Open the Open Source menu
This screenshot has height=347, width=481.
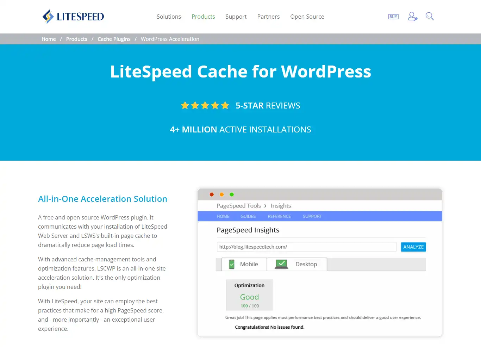[x=307, y=17]
